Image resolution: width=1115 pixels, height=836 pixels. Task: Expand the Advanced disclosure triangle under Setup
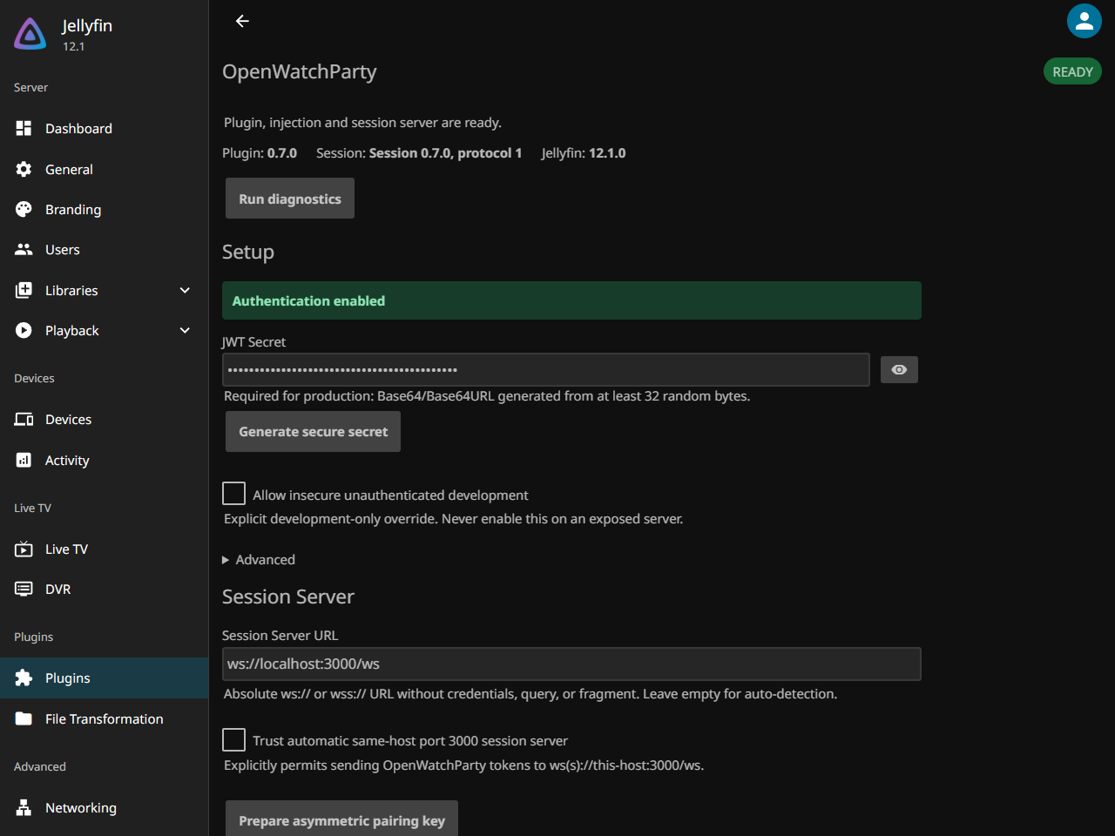coord(226,560)
